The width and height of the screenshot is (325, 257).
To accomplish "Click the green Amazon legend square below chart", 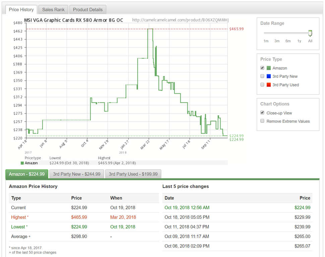I will (x=22, y=163).
